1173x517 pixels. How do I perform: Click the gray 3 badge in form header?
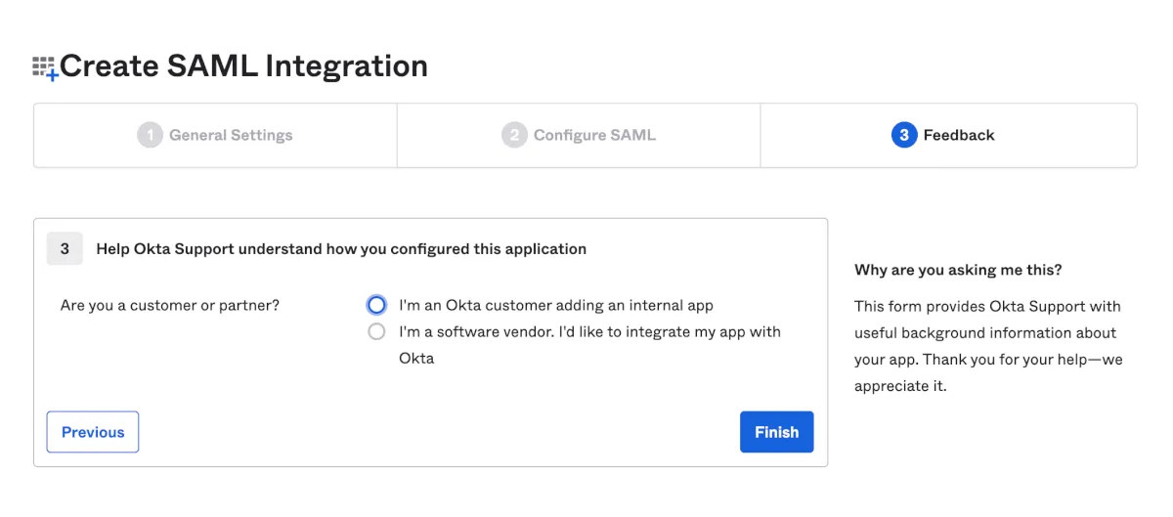coord(65,249)
